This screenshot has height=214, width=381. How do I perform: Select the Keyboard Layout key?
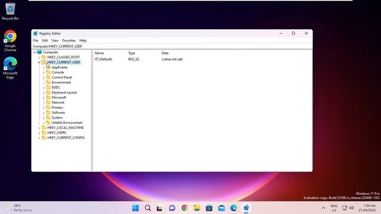click(x=64, y=93)
